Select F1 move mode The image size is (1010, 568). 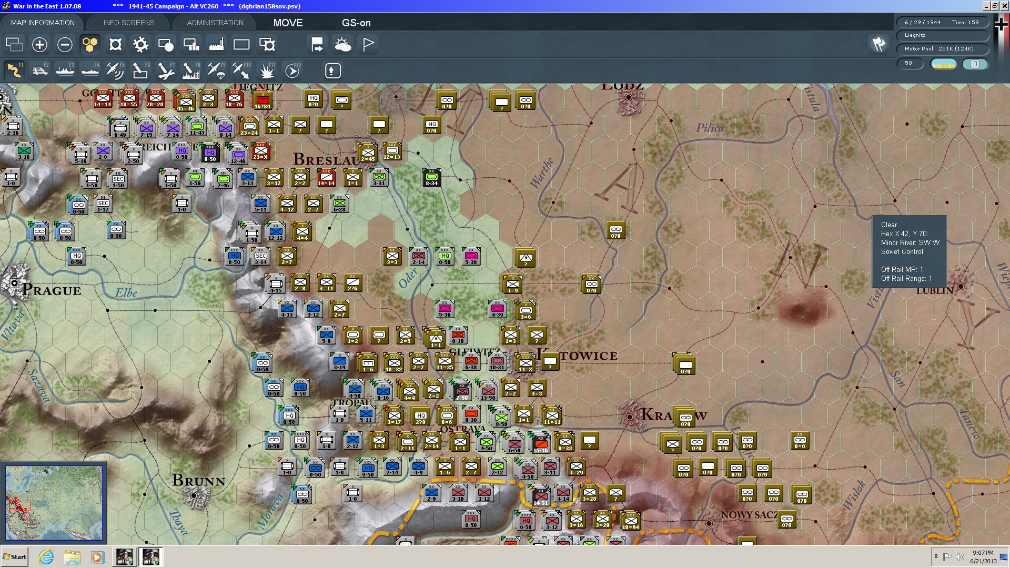(14, 70)
